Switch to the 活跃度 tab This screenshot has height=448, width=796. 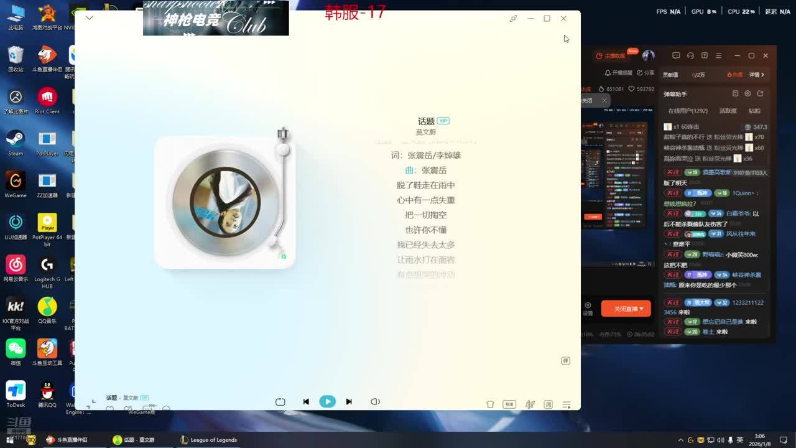pos(728,111)
